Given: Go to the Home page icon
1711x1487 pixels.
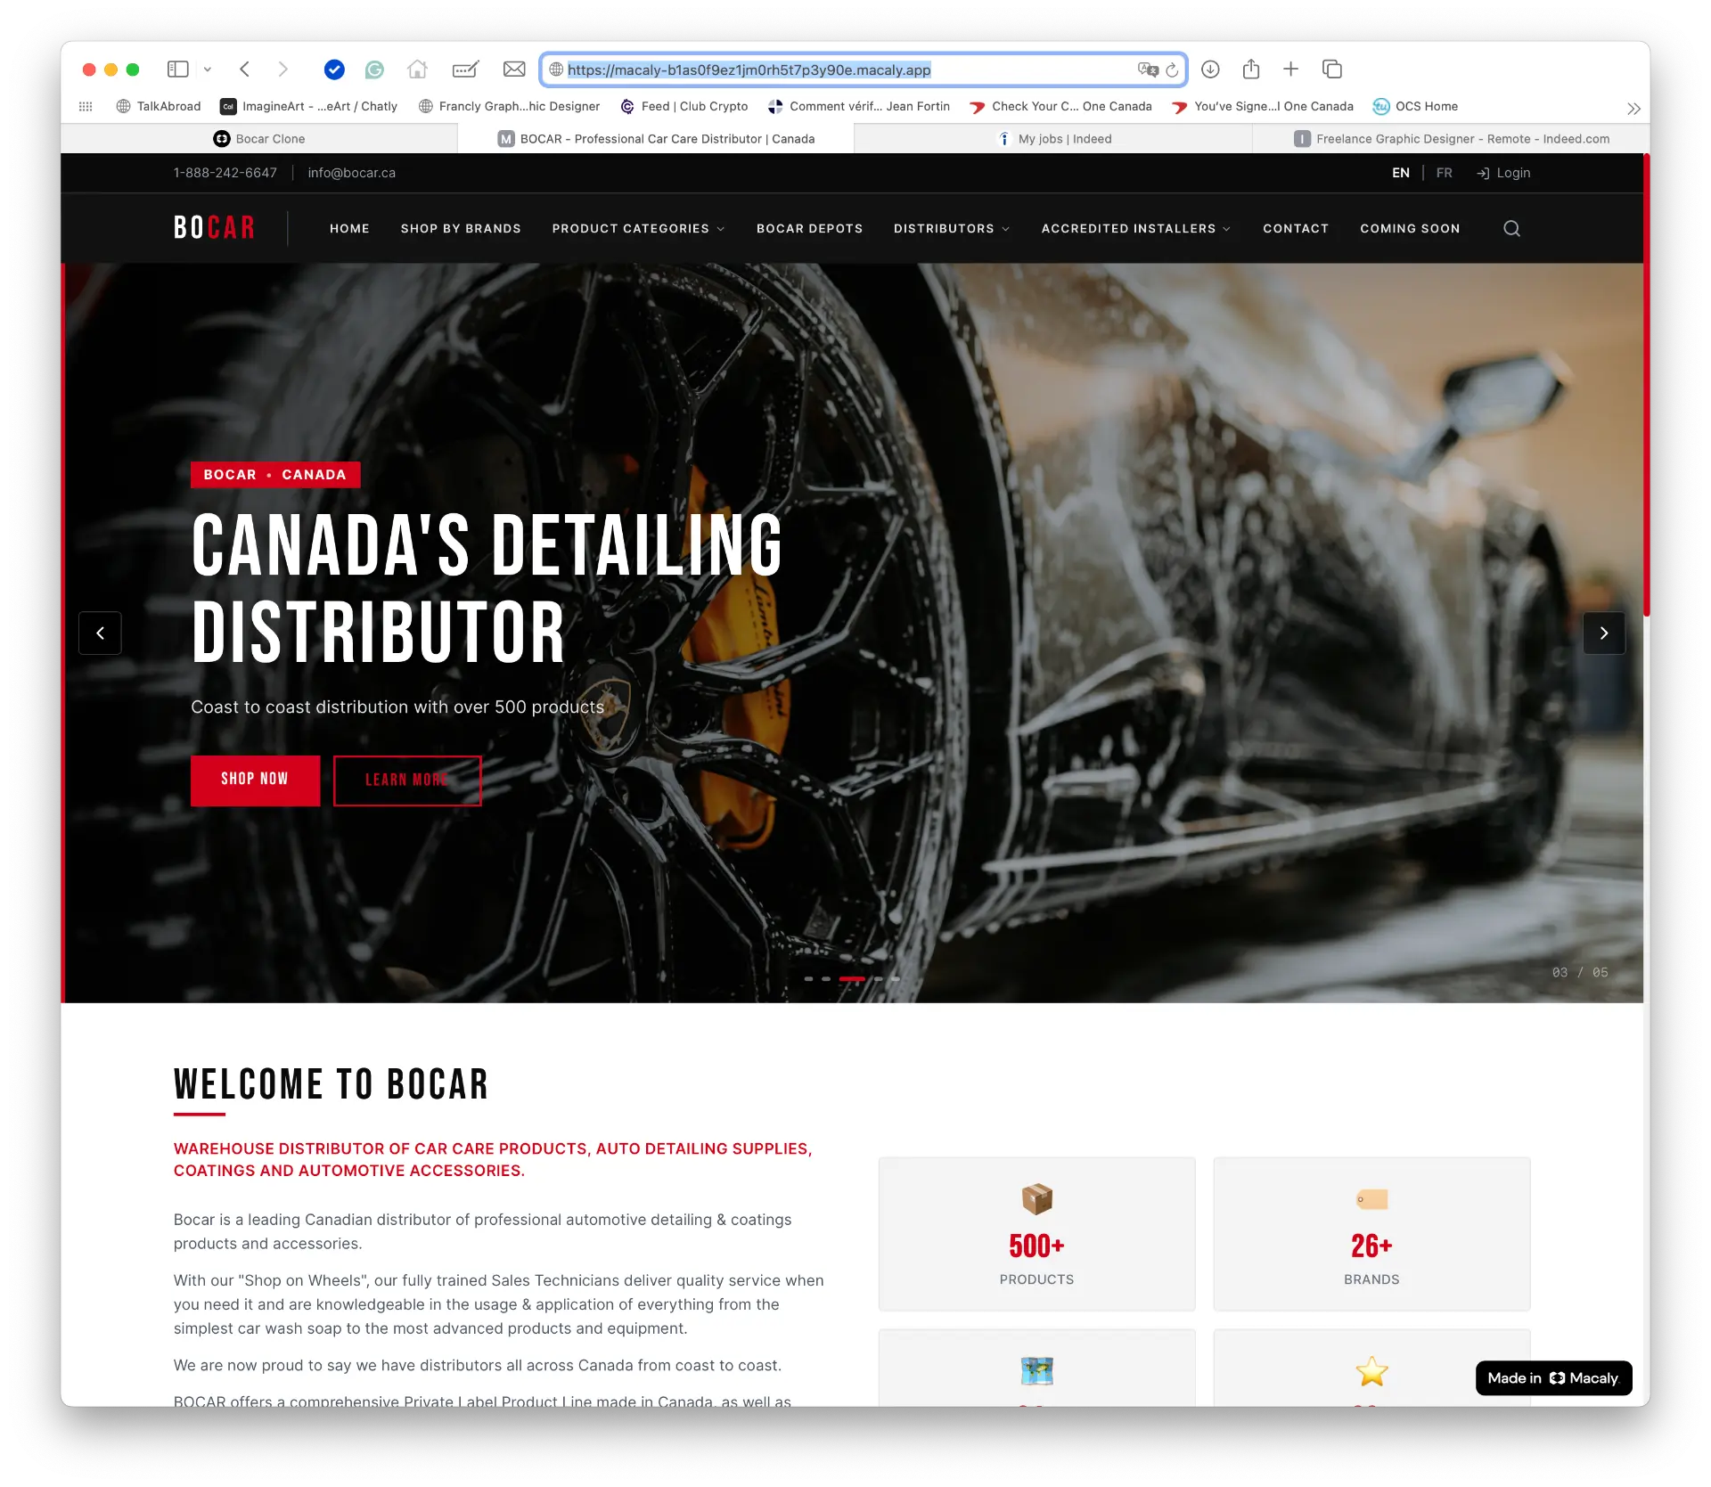Looking at the screenshot, I should 417,69.
